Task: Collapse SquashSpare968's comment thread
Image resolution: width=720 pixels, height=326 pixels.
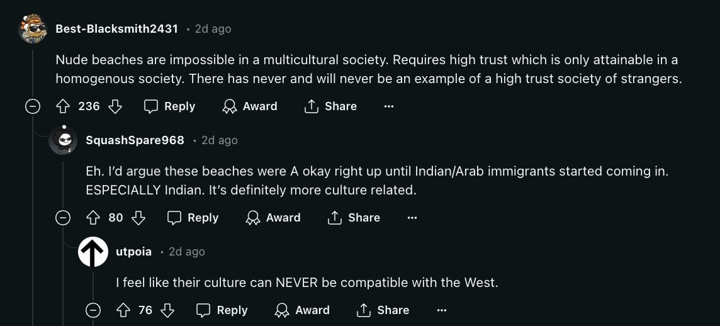Action: tap(62, 218)
